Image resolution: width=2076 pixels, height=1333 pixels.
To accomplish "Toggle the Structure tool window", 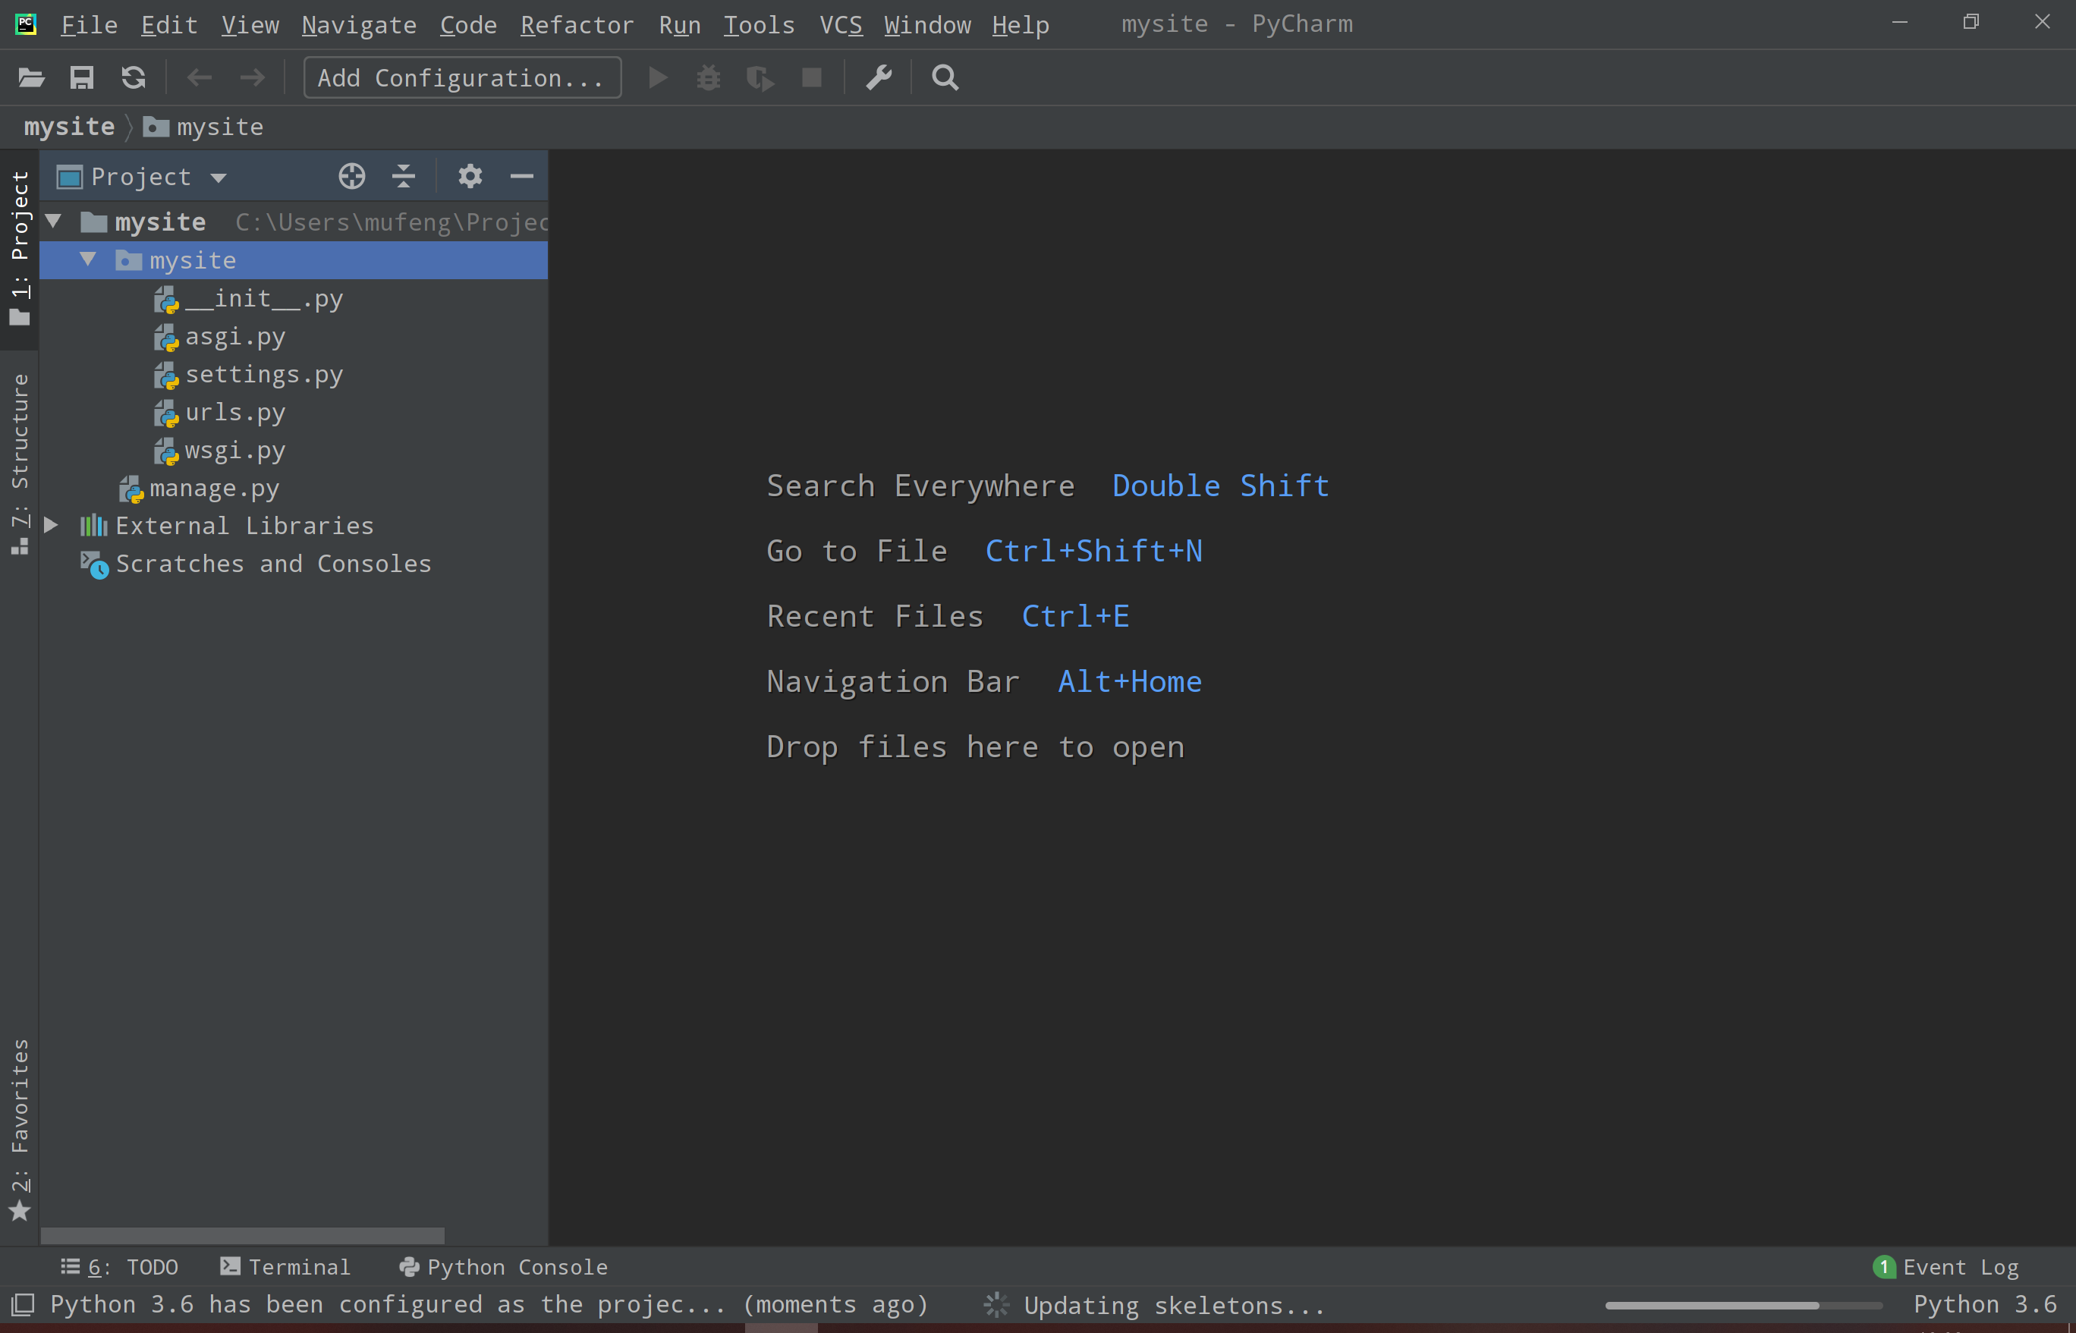I will click(x=19, y=463).
